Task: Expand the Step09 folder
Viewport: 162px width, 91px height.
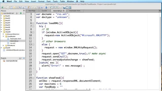Action: pos(1,48)
